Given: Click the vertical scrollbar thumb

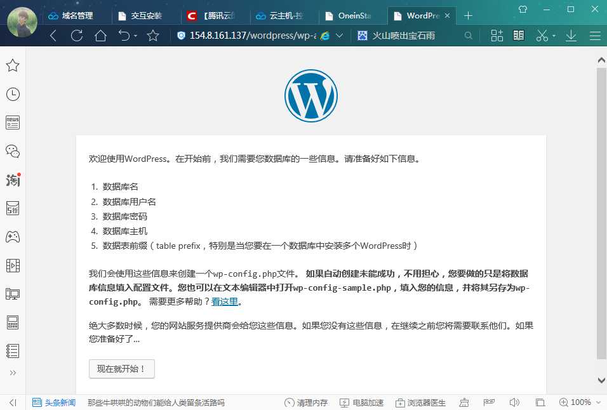Looking at the screenshot, I should tap(601, 213).
